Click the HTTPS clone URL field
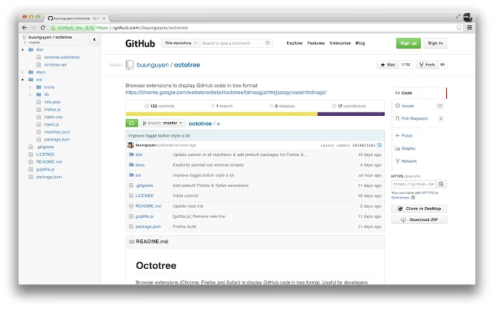The height and width of the screenshot is (309, 494). [414, 184]
